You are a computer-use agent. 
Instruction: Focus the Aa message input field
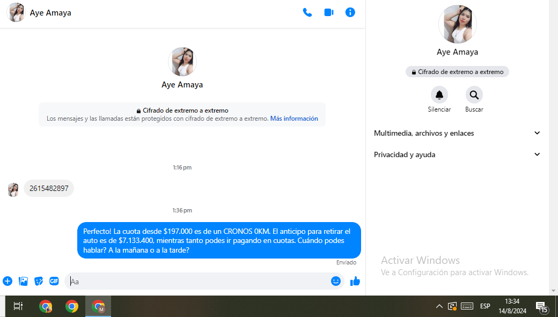[199, 281]
